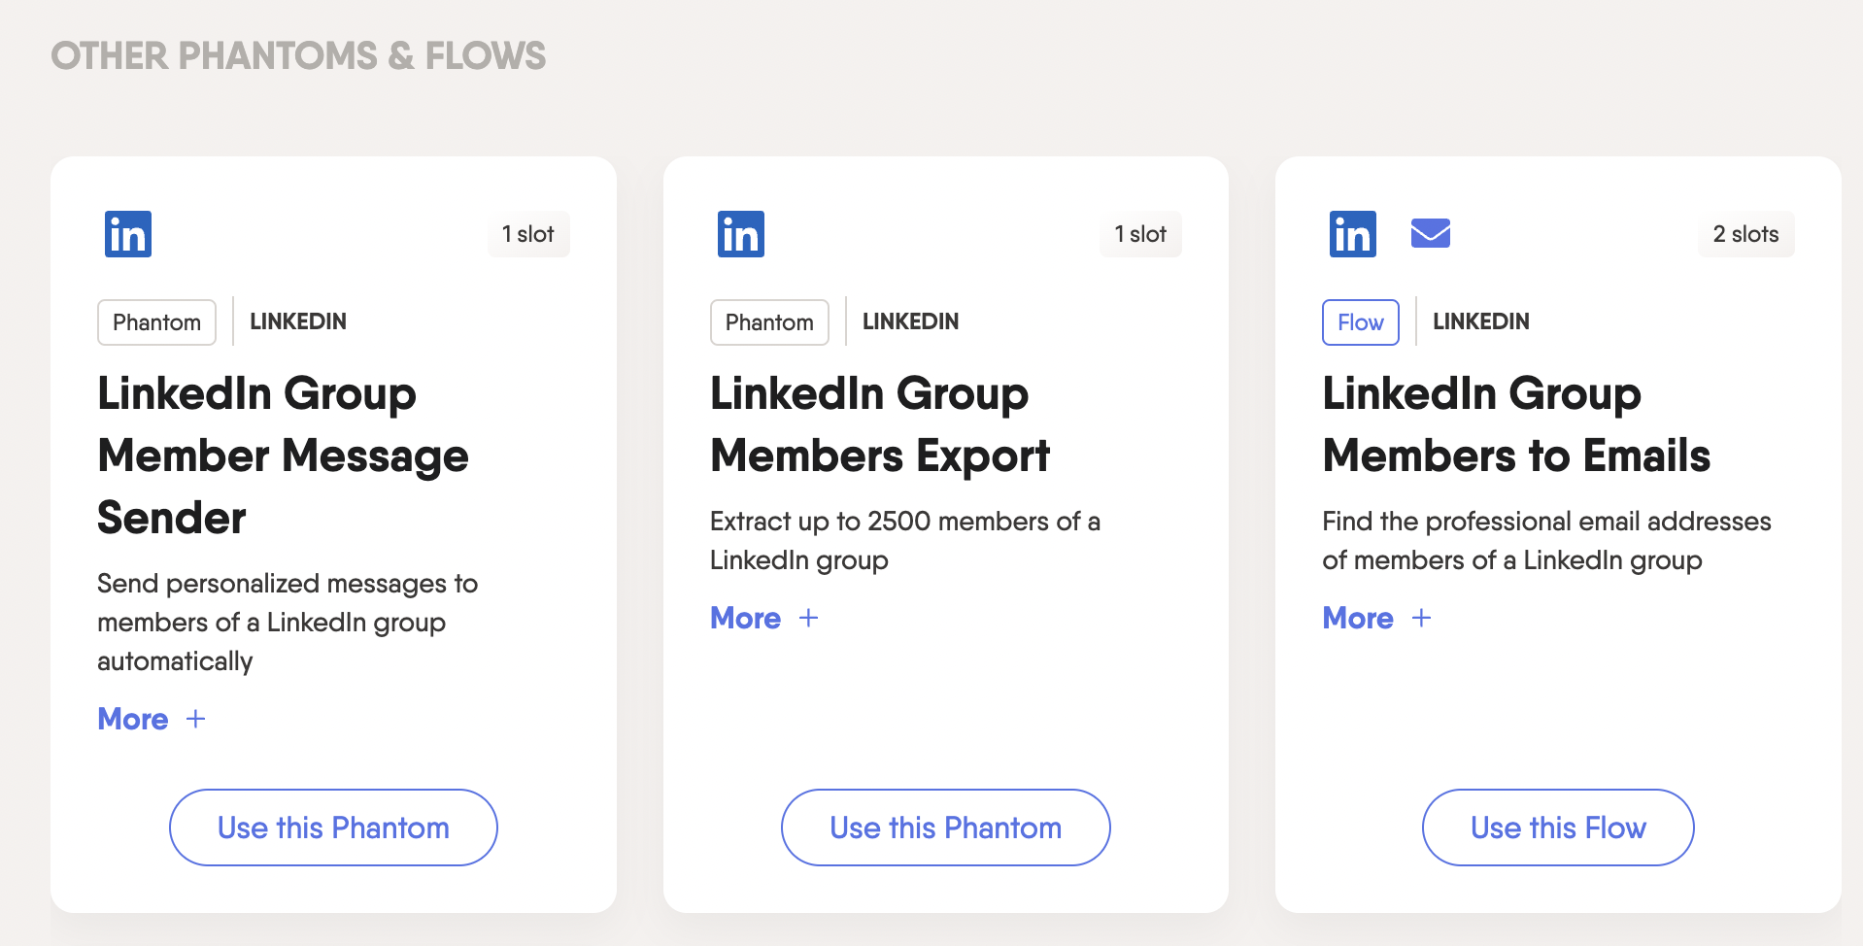
Task: Click the Flow tag badge
Action: [x=1360, y=322]
